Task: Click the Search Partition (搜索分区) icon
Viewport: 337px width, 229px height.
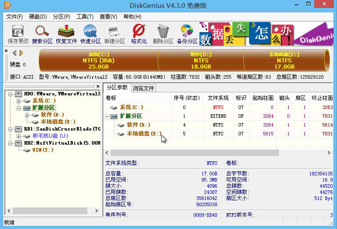Action: click(x=42, y=34)
